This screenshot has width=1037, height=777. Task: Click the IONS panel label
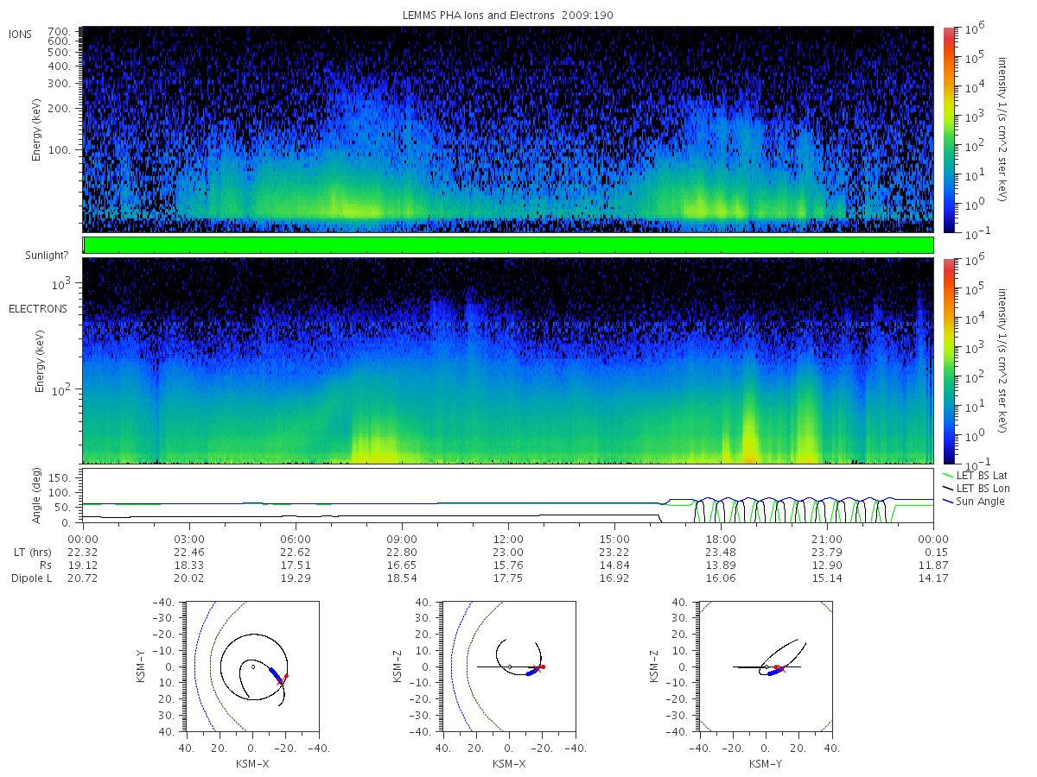(21, 35)
